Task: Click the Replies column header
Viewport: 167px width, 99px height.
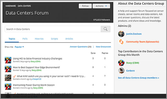Action: [x=105, y=53]
